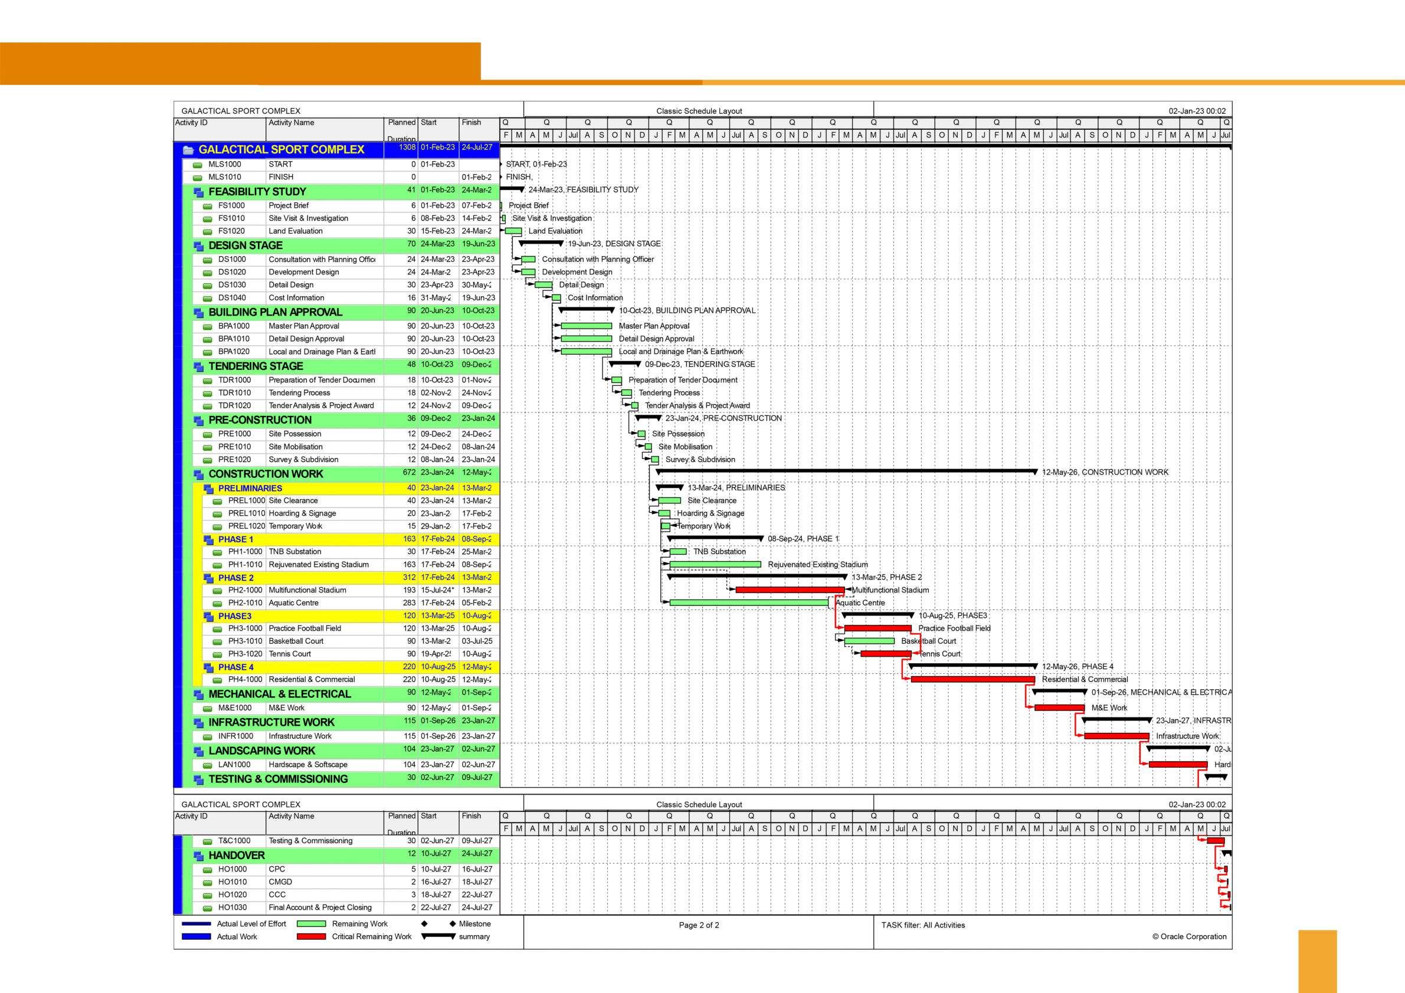This screenshot has width=1405, height=993.
Task: Click the WBS icon next to CONSTRUCTION WORK
Action: 198,474
